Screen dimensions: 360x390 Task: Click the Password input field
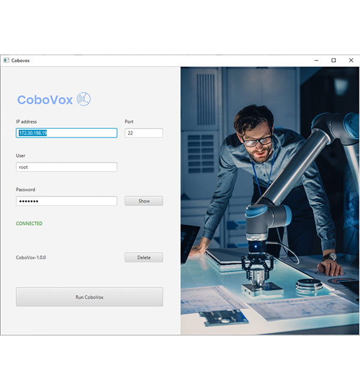coord(67,201)
